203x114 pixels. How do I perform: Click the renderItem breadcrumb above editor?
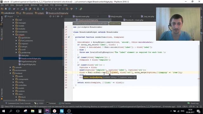click(x=115, y=24)
